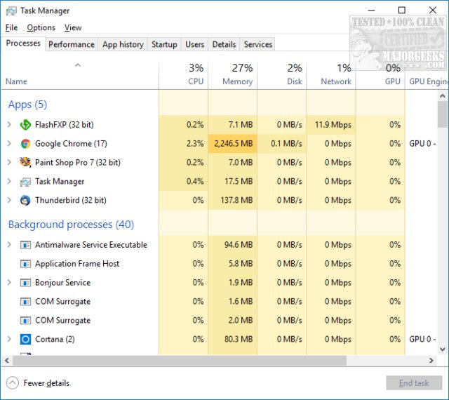Switch to the Performance tab
Viewport: 449px width, 400px height.
(72, 44)
